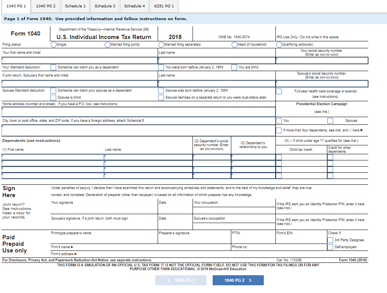Check 'If more than four dependents' box
387x293 pixels.
(279, 130)
